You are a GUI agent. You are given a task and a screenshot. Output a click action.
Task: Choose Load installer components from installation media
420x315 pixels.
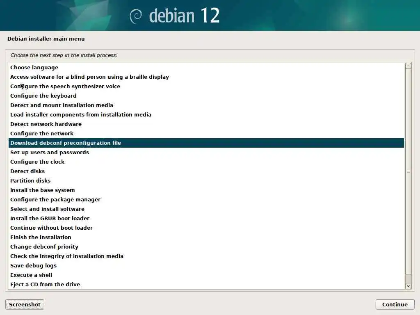point(206,115)
